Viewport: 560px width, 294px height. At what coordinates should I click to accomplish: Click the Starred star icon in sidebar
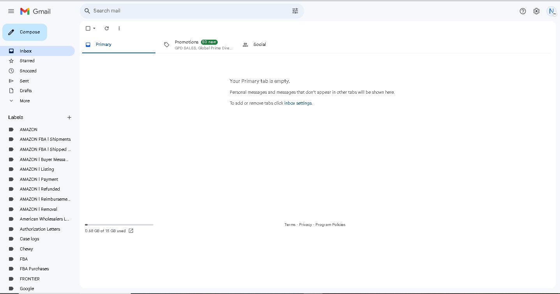11,61
